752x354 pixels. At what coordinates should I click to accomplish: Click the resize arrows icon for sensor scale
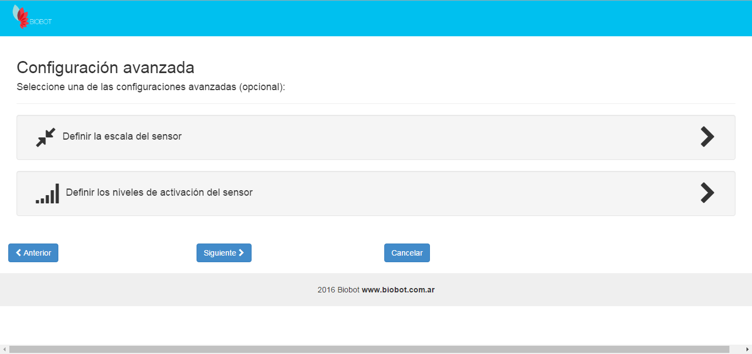click(46, 137)
